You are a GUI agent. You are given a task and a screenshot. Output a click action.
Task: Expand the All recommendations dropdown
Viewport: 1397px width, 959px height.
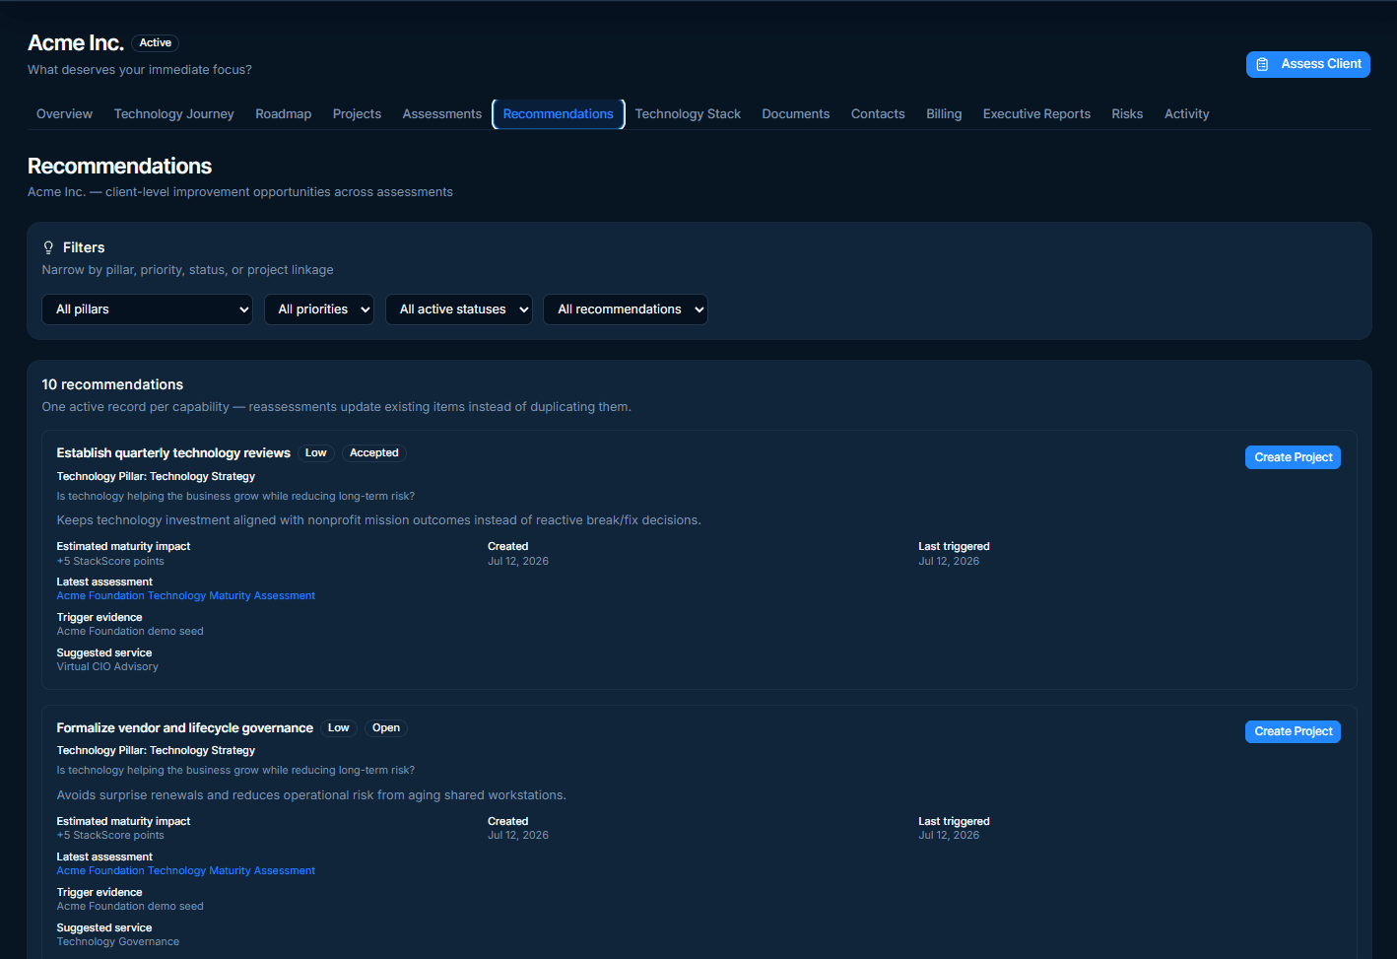626,309
